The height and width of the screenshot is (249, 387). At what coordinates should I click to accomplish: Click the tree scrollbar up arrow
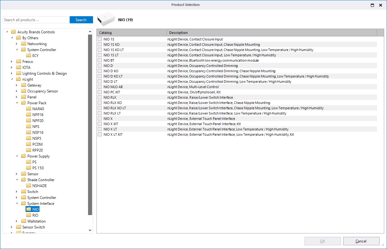tap(90, 31)
